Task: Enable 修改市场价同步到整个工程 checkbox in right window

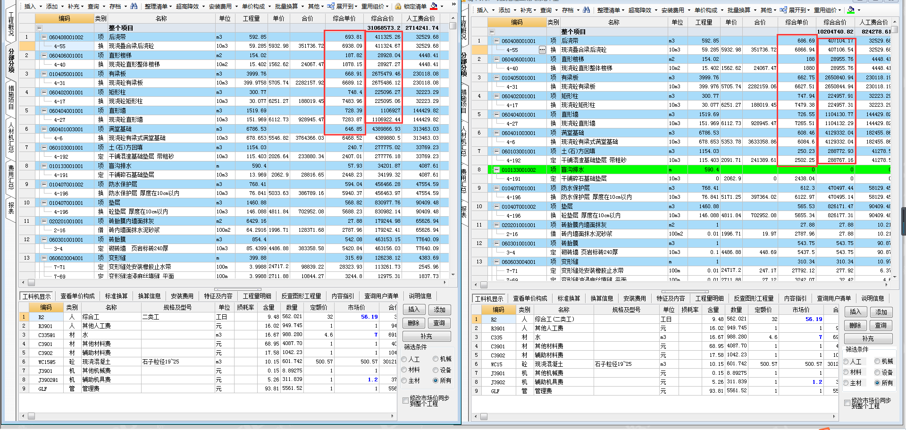Action: (847, 403)
